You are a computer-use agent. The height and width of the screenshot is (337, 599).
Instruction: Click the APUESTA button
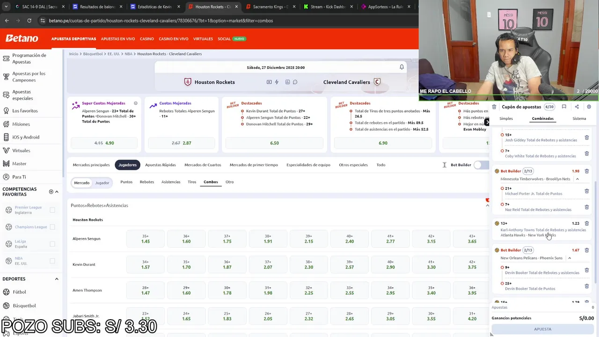(543, 329)
